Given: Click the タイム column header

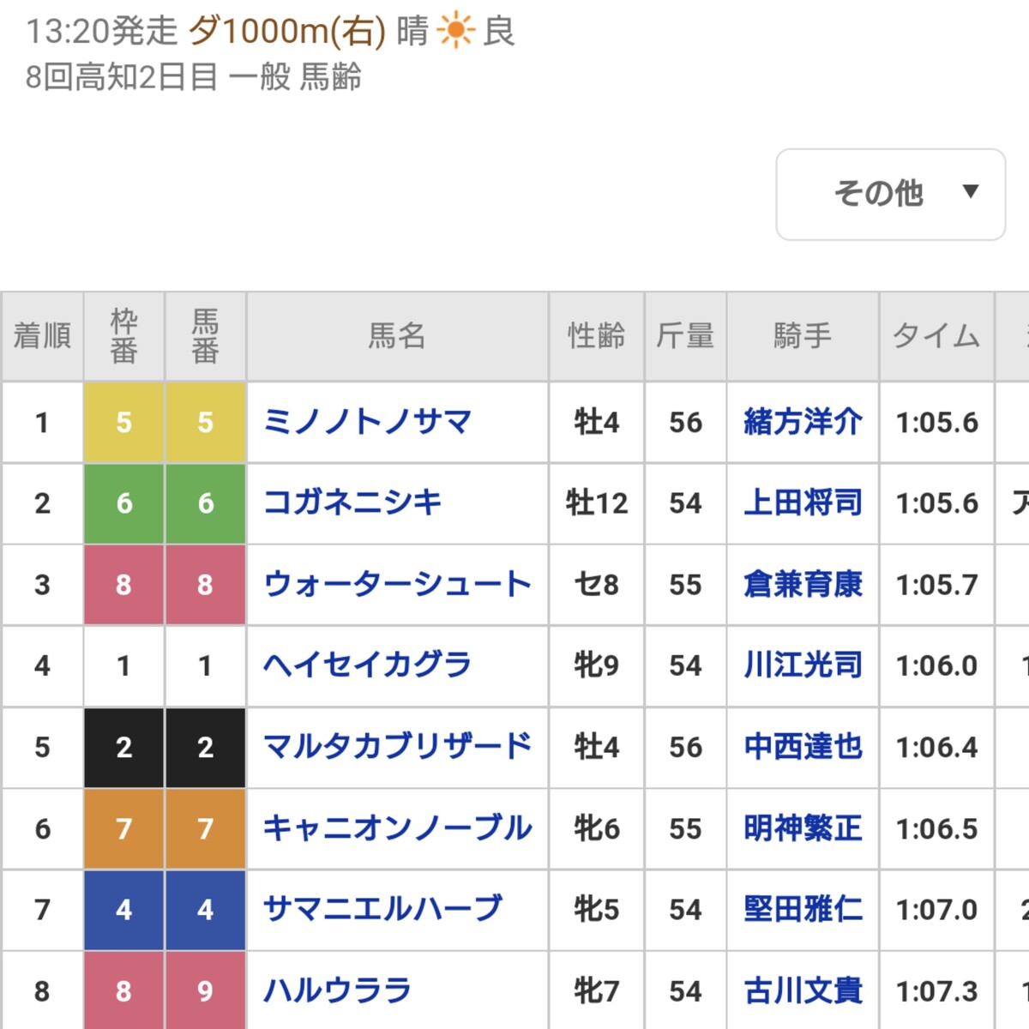Looking at the screenshot, I should pos(936,336).
